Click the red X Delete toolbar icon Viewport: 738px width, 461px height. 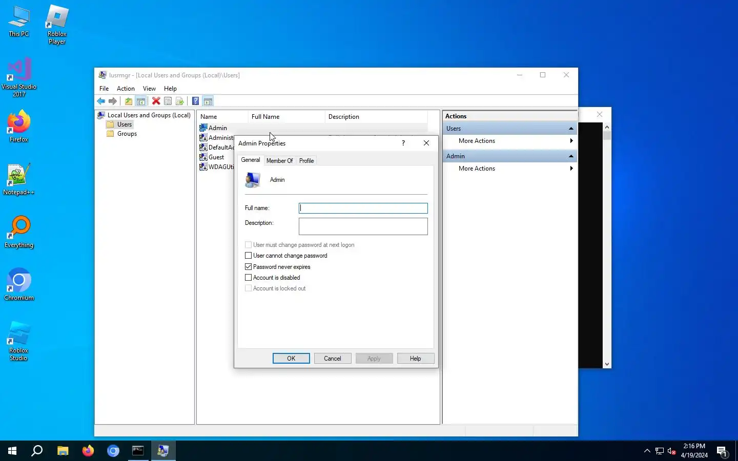[x=156, y=101]
